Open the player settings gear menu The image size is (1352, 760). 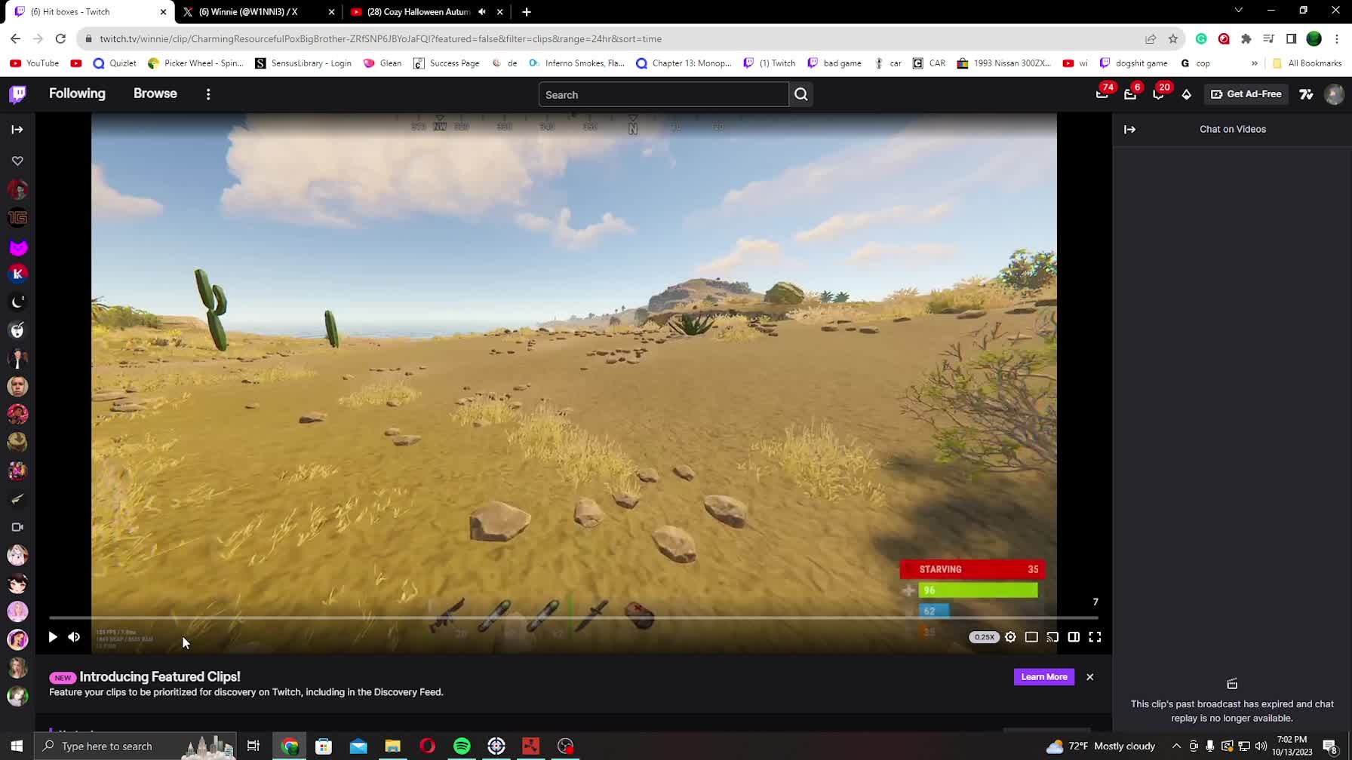pos(1010,637)
